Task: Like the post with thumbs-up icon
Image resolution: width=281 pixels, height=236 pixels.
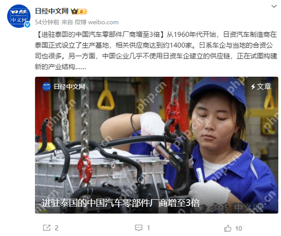Action: (x=228, y=228)
